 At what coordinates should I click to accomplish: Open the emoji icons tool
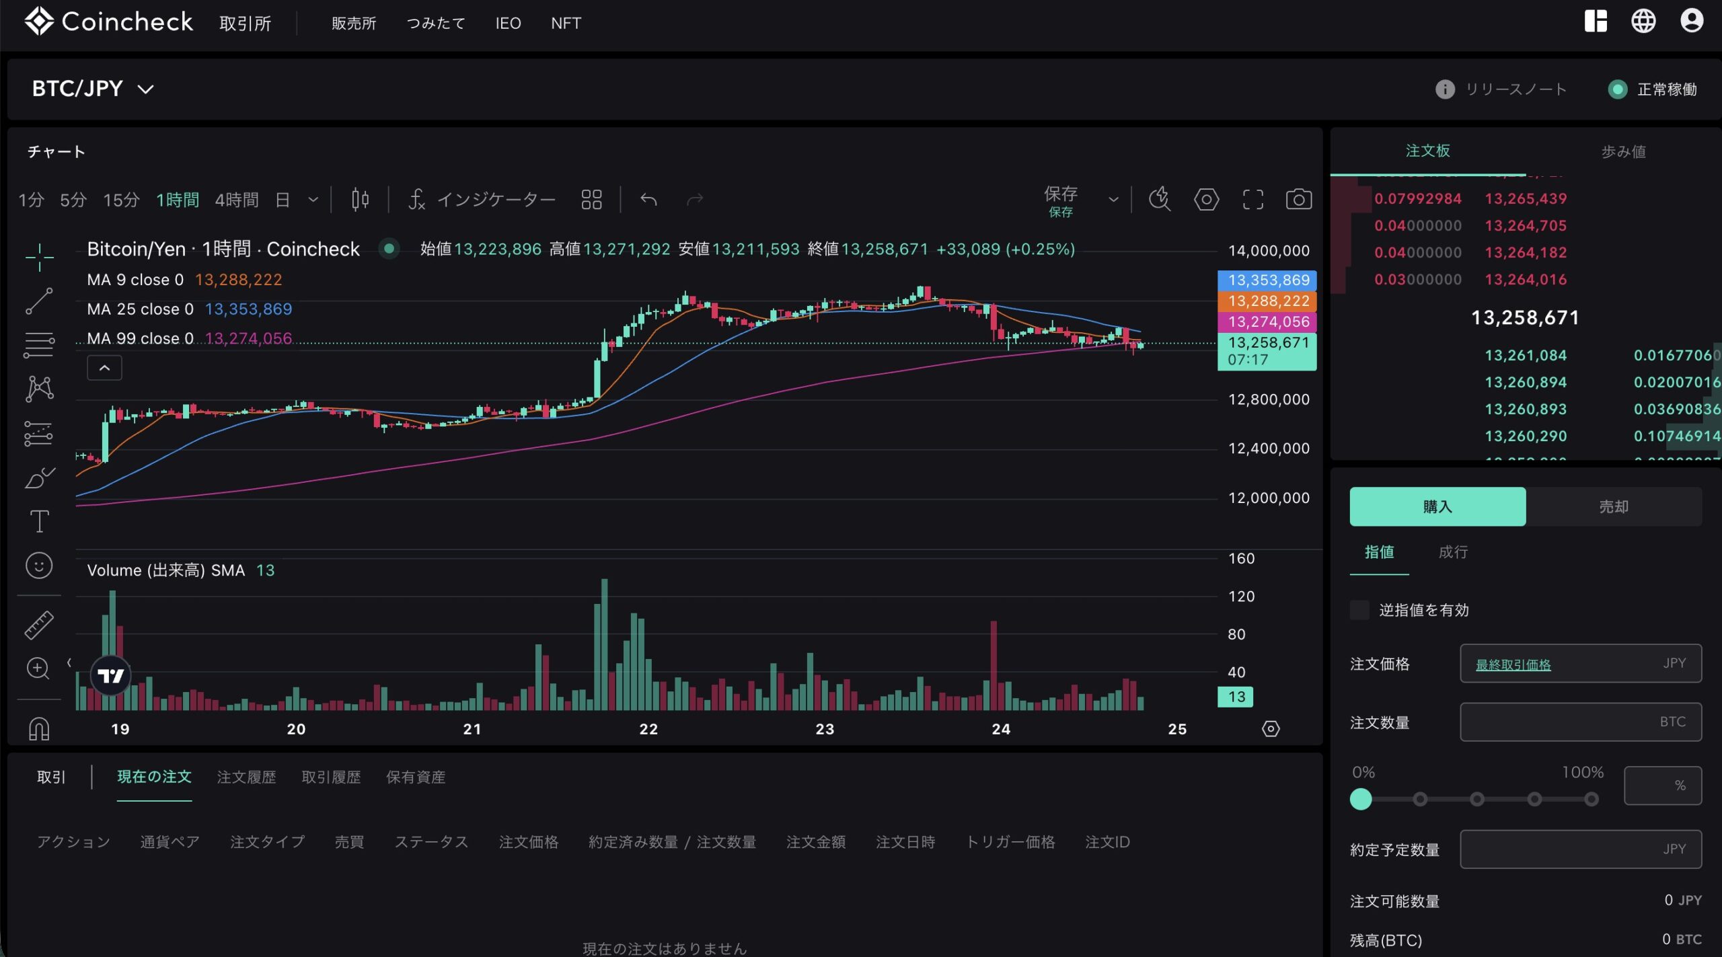coord(39,566)
